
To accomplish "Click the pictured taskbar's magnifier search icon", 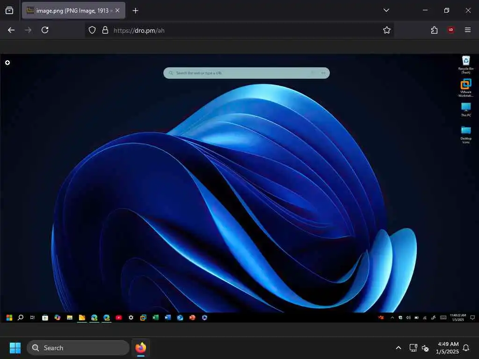I will [21, 317].
